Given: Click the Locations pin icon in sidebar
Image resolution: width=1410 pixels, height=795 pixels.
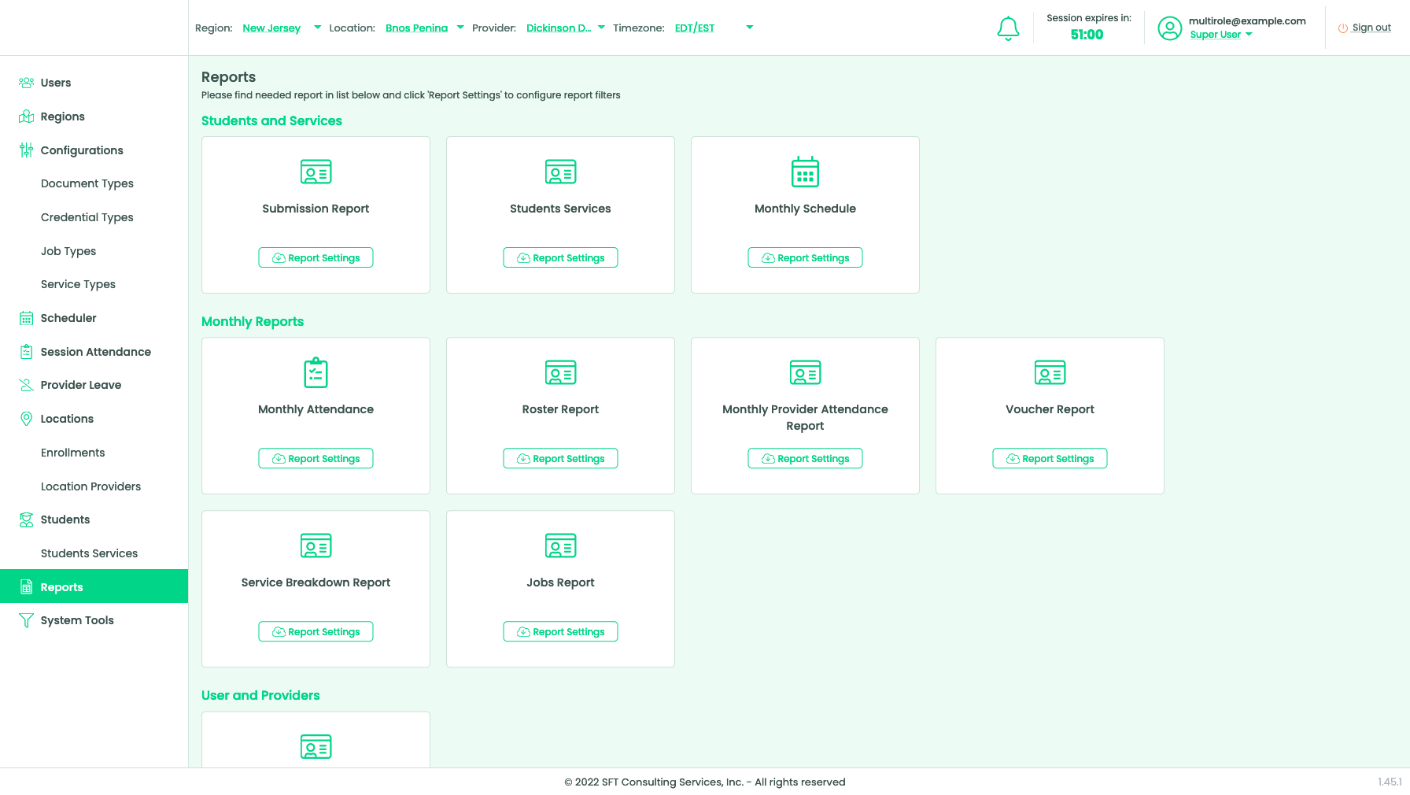Looking at the screenshot, I should (26, 419).
